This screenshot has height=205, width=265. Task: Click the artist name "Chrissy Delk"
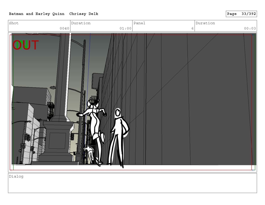point(84,14)
